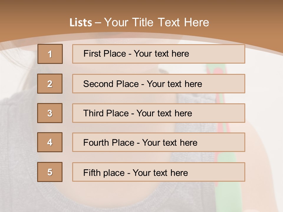This screenshot has height=212, width=283.
Task: Select the "Your Title Text Here" title text
Action: (x=157, y=22)
